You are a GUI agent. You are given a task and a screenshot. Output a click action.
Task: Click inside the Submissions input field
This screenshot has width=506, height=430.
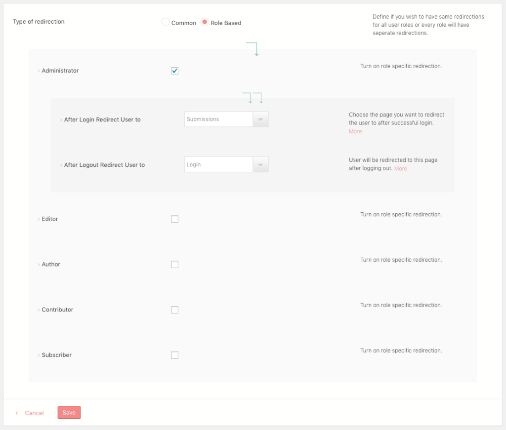pyautogui.click(x=217, y=119)
